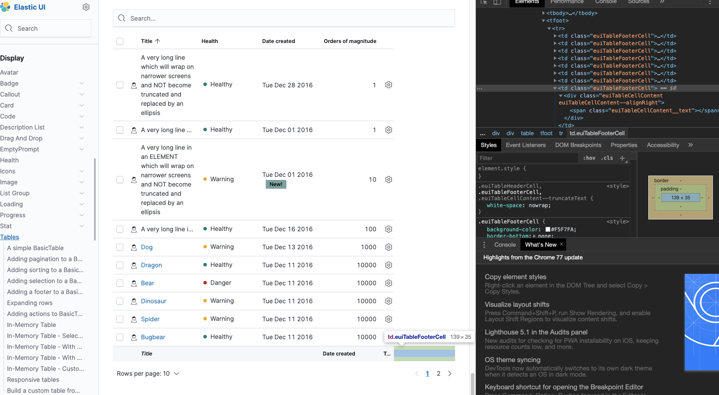Open the settings gear next to Elastic UI
719x395 pixels.
click(x=86, y=7)
